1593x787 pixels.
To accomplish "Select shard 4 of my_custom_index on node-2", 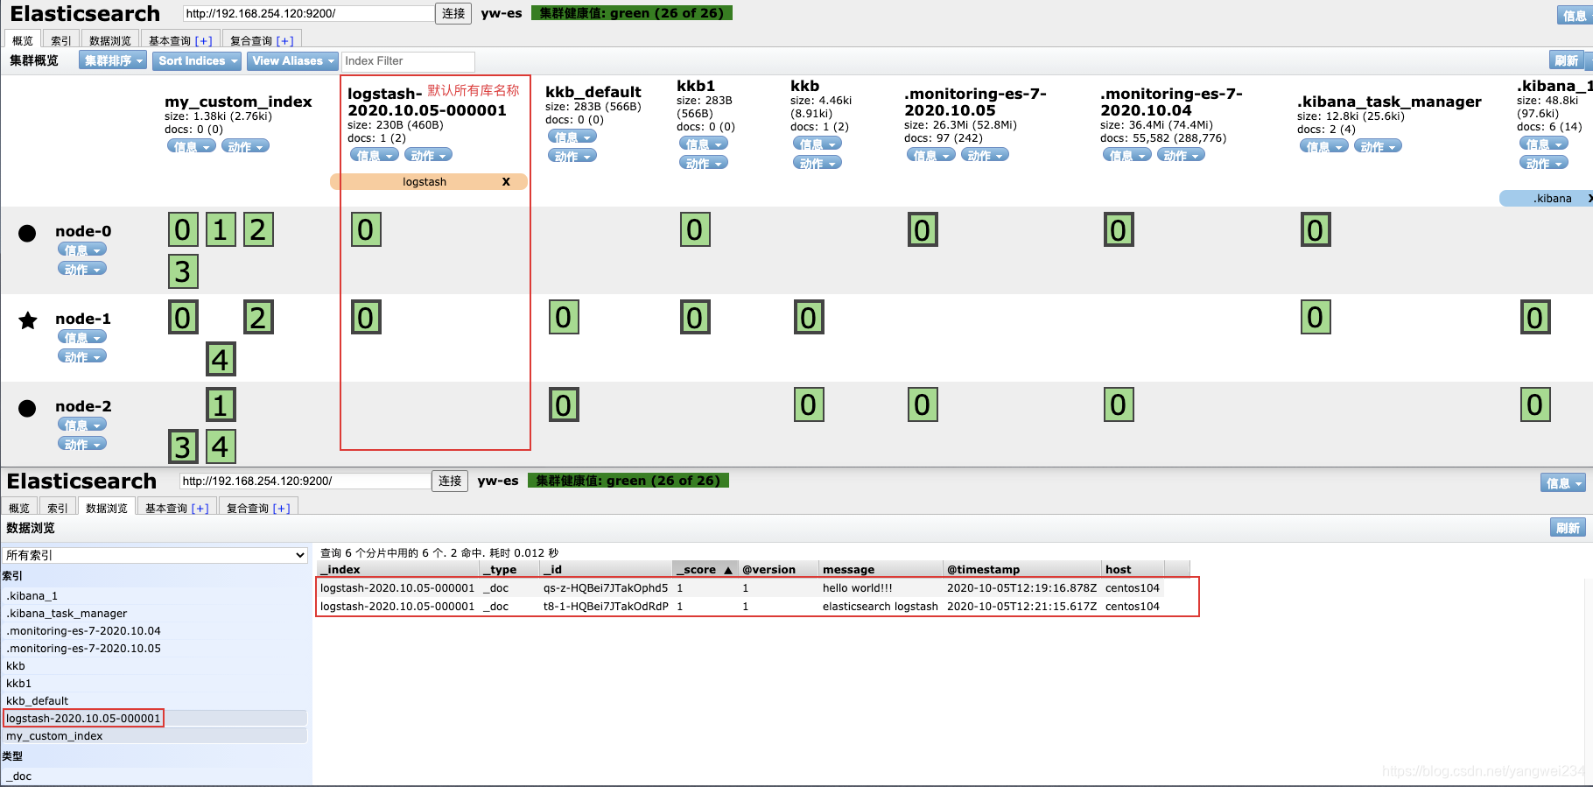I will pos(221,446).
